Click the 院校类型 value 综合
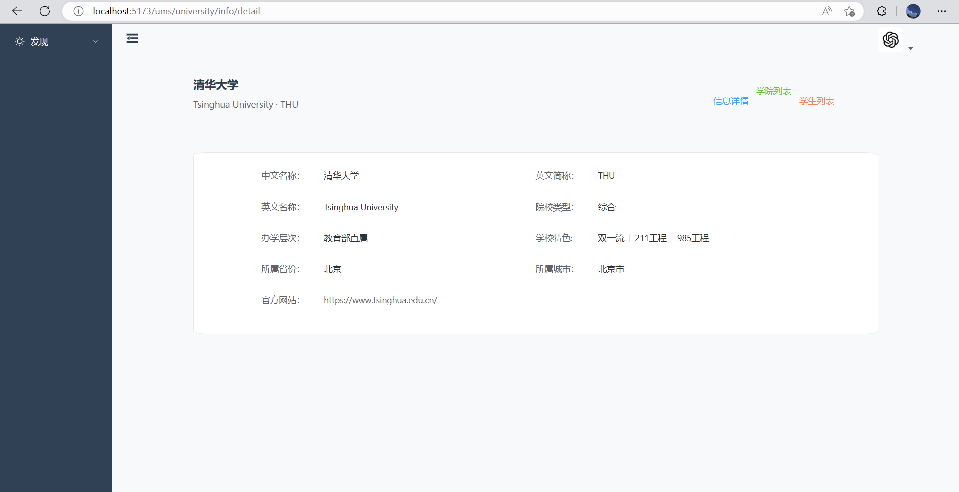The image size is (959, 492). click(607, 207)
